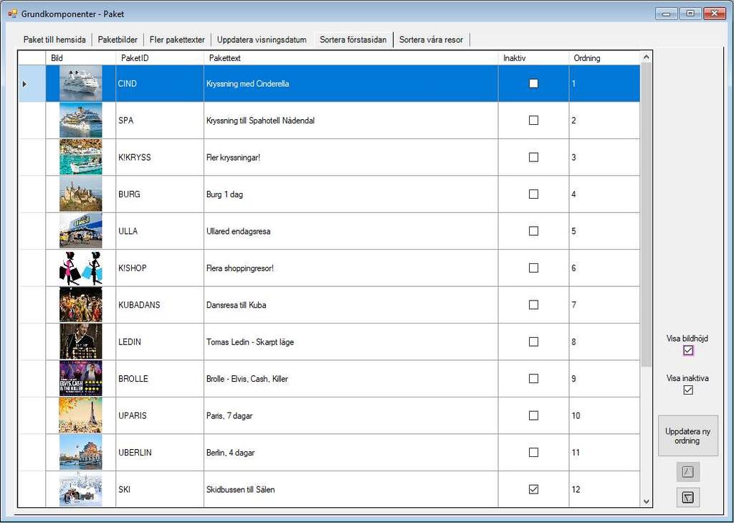Select the SPA package image
Image resolution: width=734 pixels, height=523 pixels.
click(x=80, y=121)
